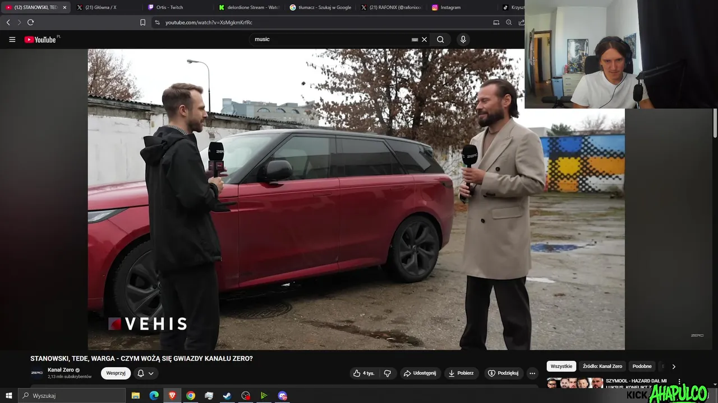Viewport: 718px width, 403px height.
Task: Switch to the Instagram tab
Action: [x=463, y=7]
